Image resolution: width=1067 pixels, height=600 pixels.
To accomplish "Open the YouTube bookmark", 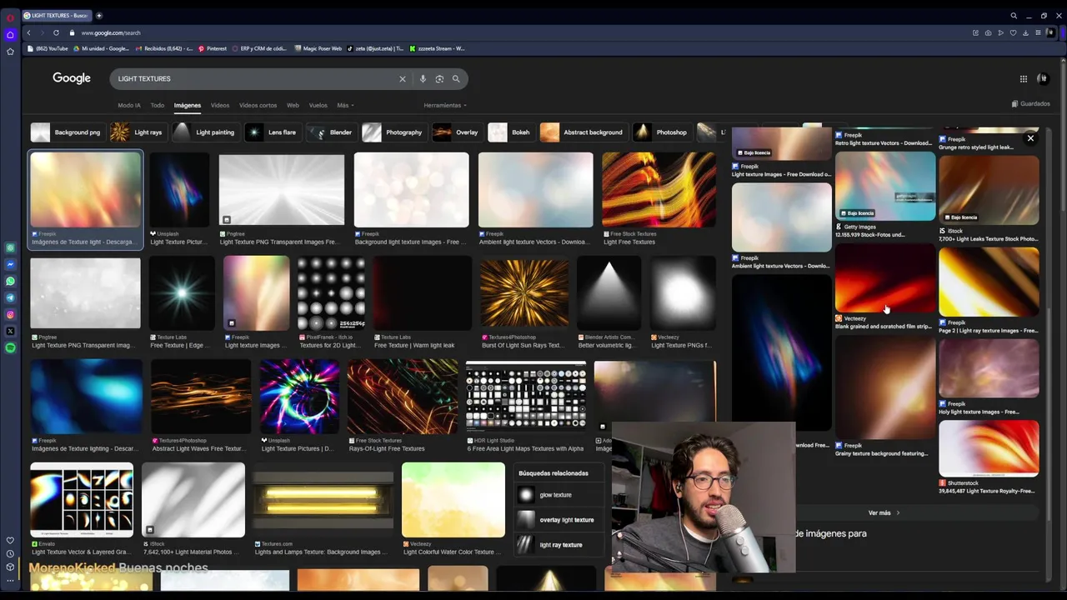I will [x=48, y=48].
